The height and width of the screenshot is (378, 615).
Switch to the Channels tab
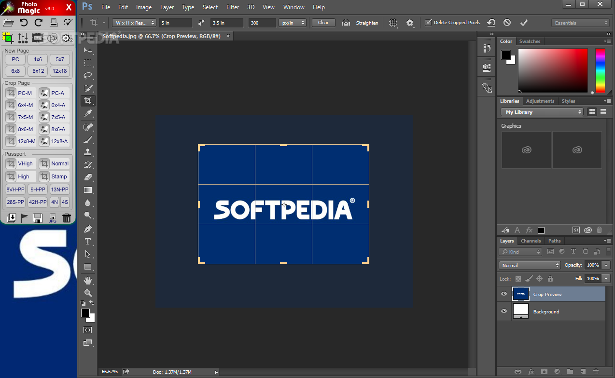(531, 241)
